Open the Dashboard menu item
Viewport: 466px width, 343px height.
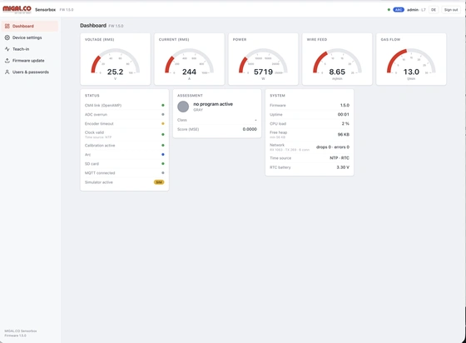[x=30, y=26]
